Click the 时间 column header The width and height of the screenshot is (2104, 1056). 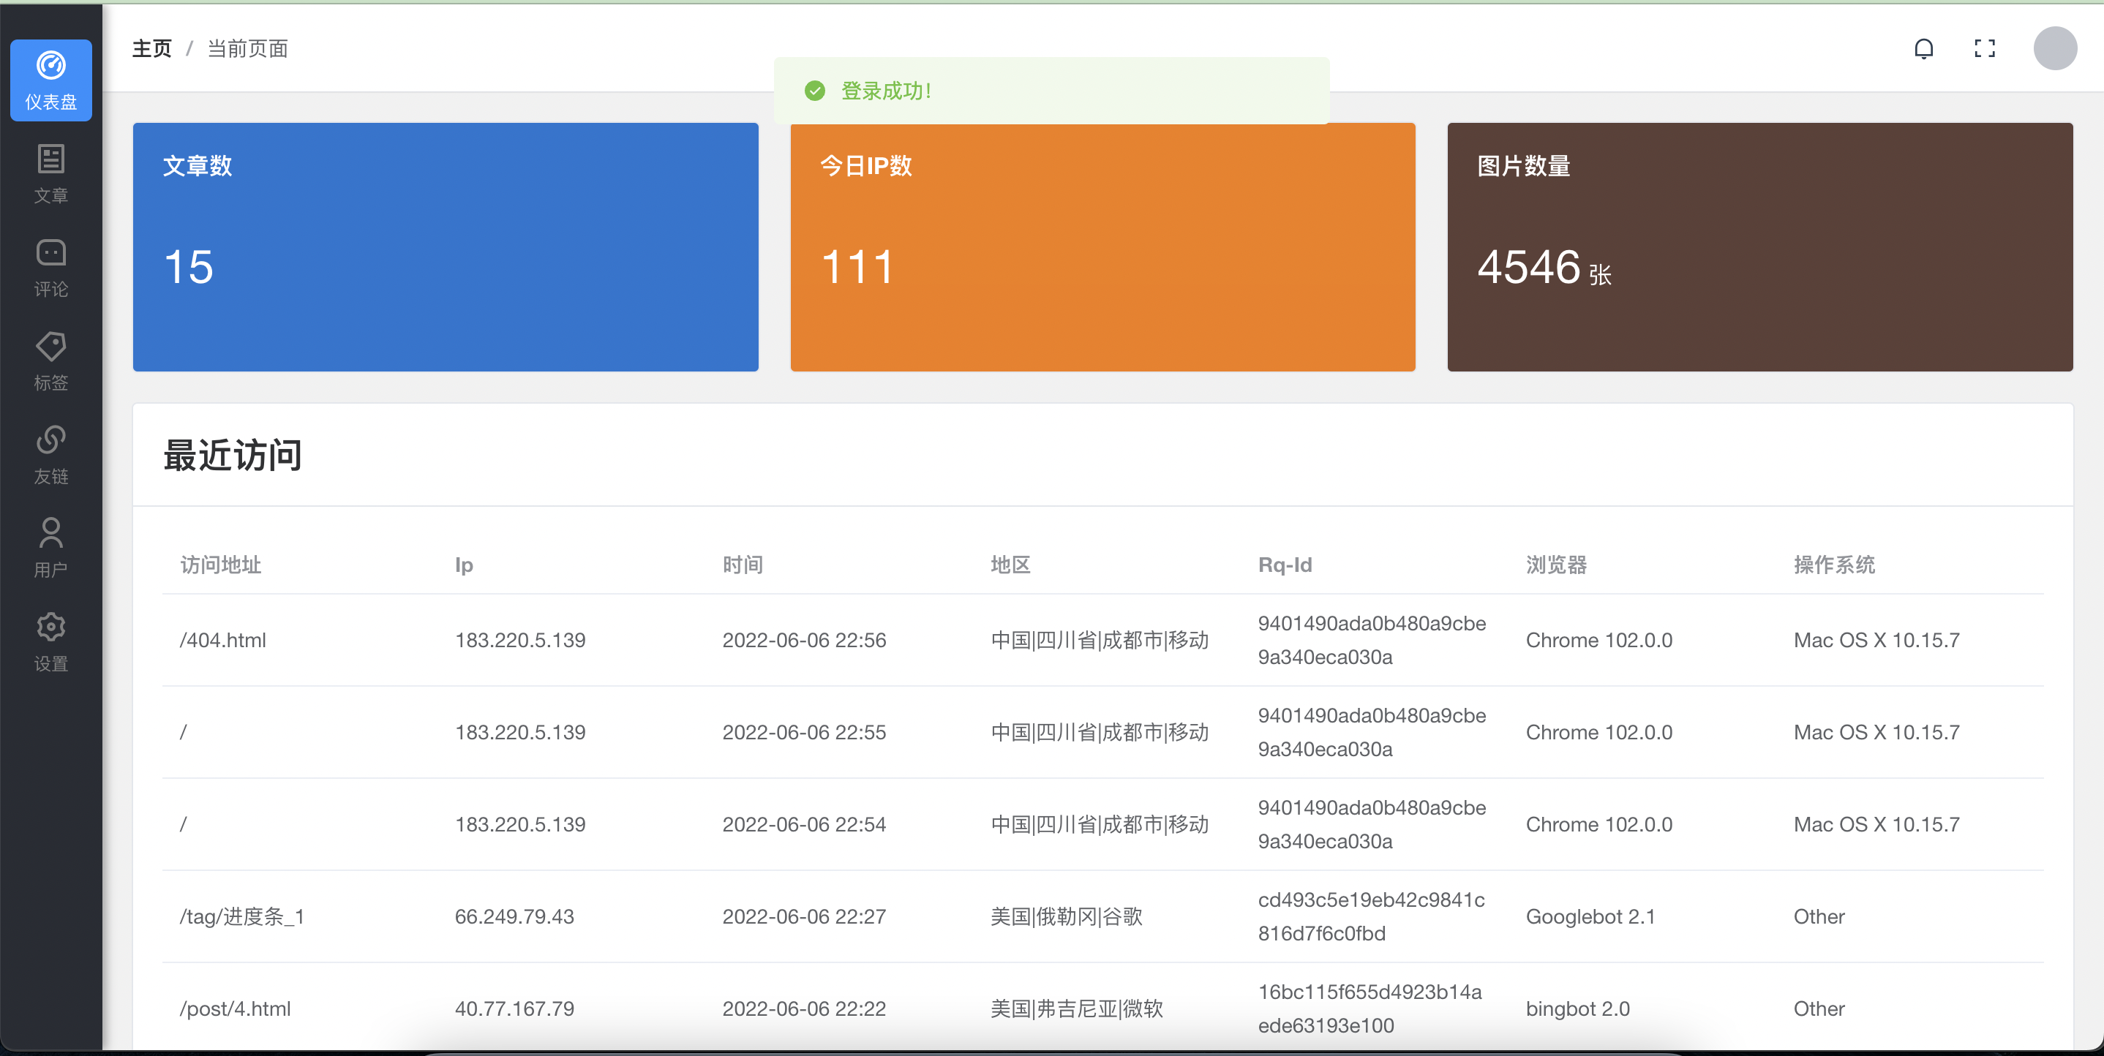(x=743, y=565)
